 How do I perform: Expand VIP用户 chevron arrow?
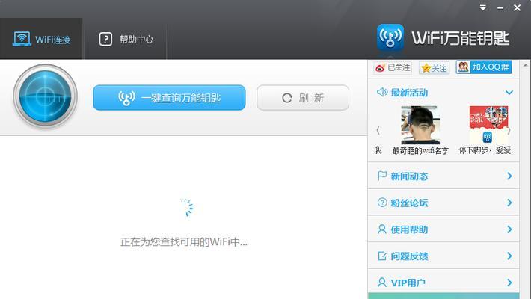tap(509, 283)
